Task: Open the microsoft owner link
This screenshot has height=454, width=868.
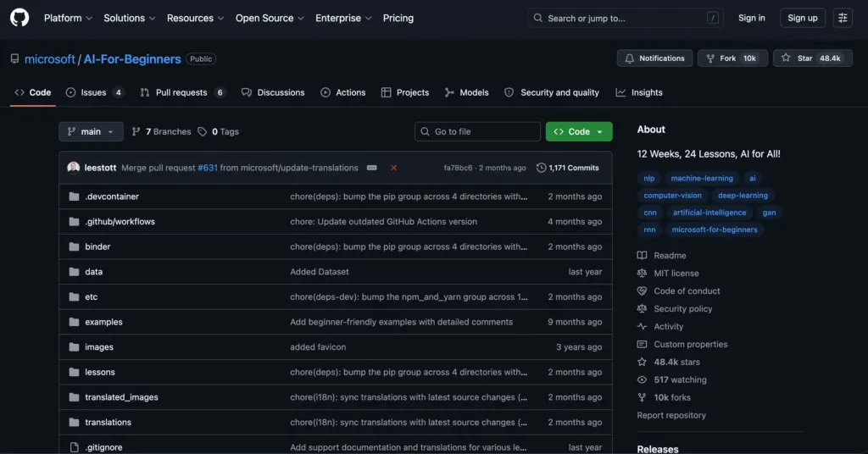Action: pos(50,59)
